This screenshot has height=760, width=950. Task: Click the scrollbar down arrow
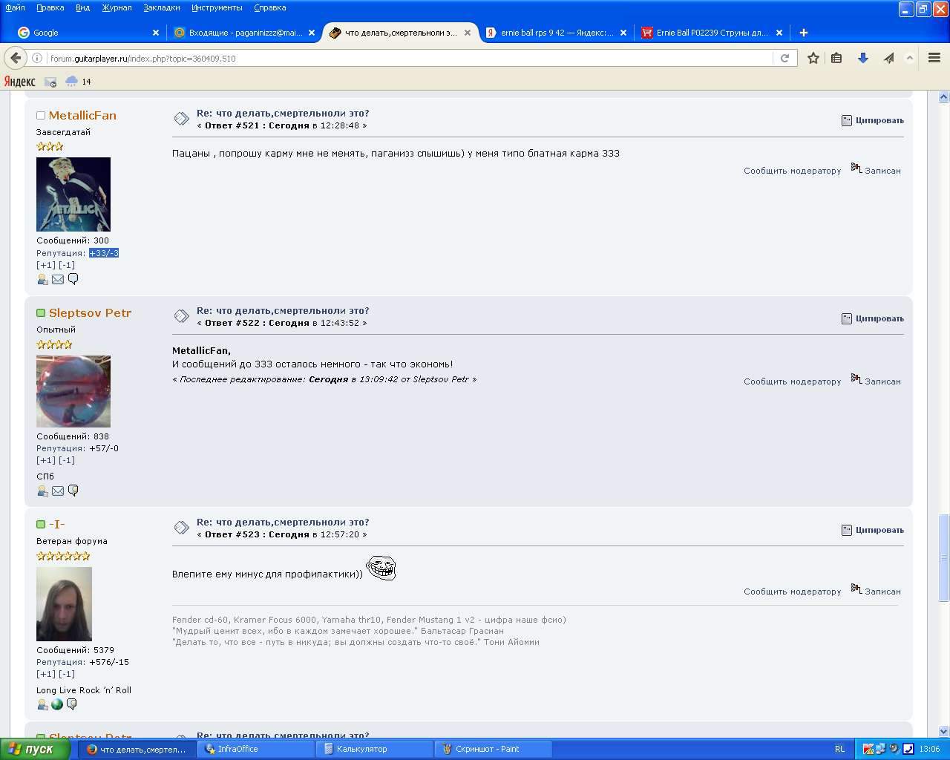tap(943, 731)
